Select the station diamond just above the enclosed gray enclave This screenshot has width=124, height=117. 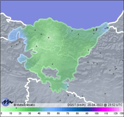click(x=52, y=64)
